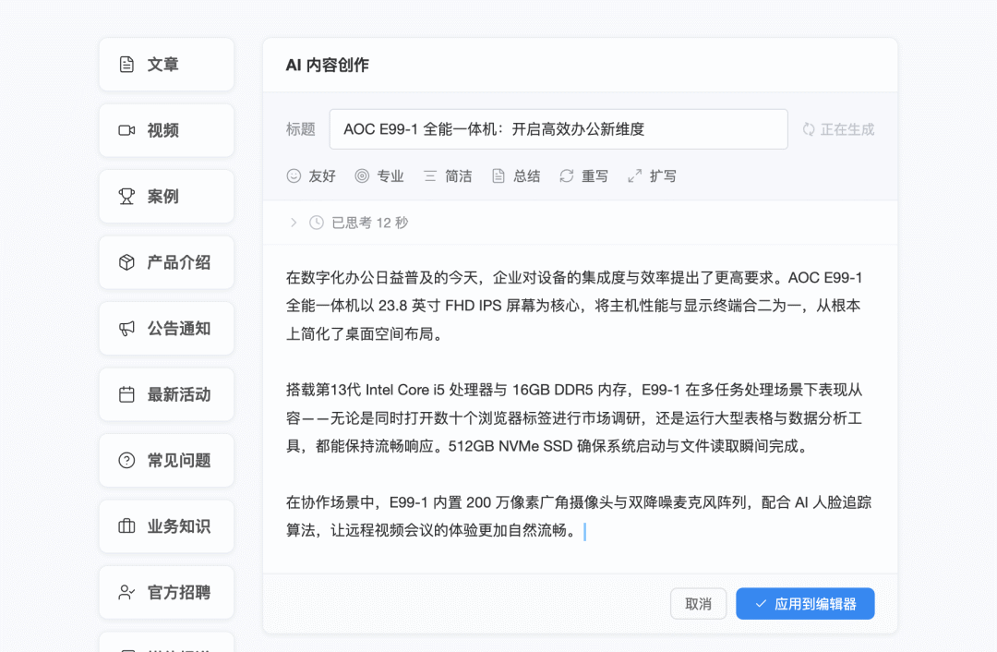Open the 最新活动 category

pos(166,394)
